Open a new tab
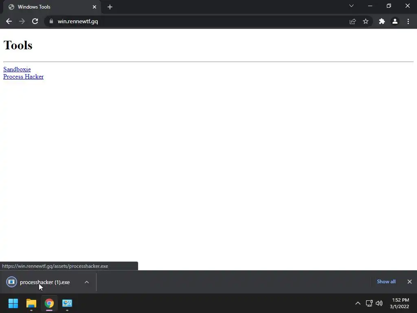Viewport: 417px width, 313px height. tap(110, 7)
